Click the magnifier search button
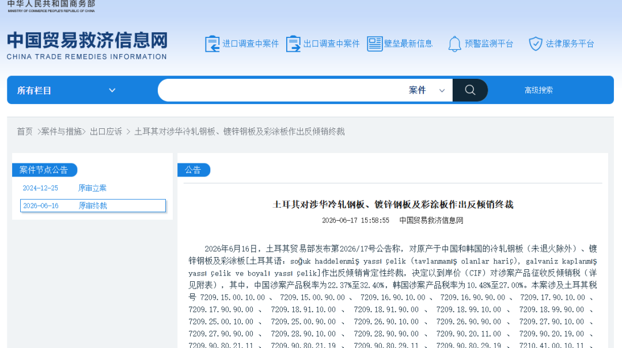The image size is (622, 348). 470,90
